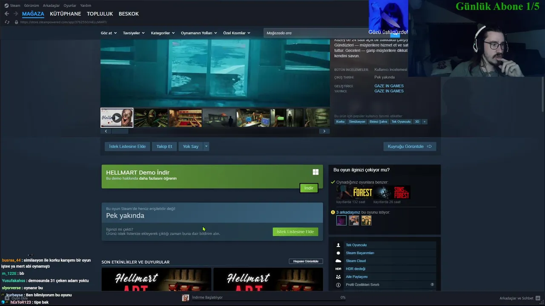This screenshot has width=545, height=306.
Task: Select the 3D tag
Action: point(417,122)
